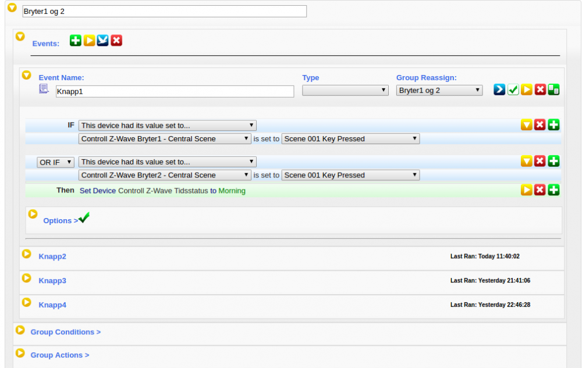582x368 pixels.
Task: Open the Group Reassign dropdown
Action: 439,90
